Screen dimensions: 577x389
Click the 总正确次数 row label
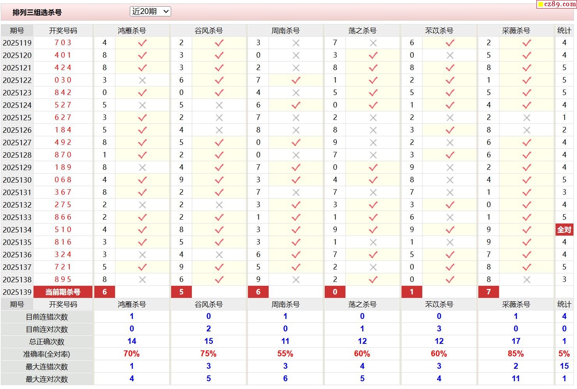click(47, 342)
